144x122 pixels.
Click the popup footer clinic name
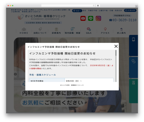click(x=72, y=85)
